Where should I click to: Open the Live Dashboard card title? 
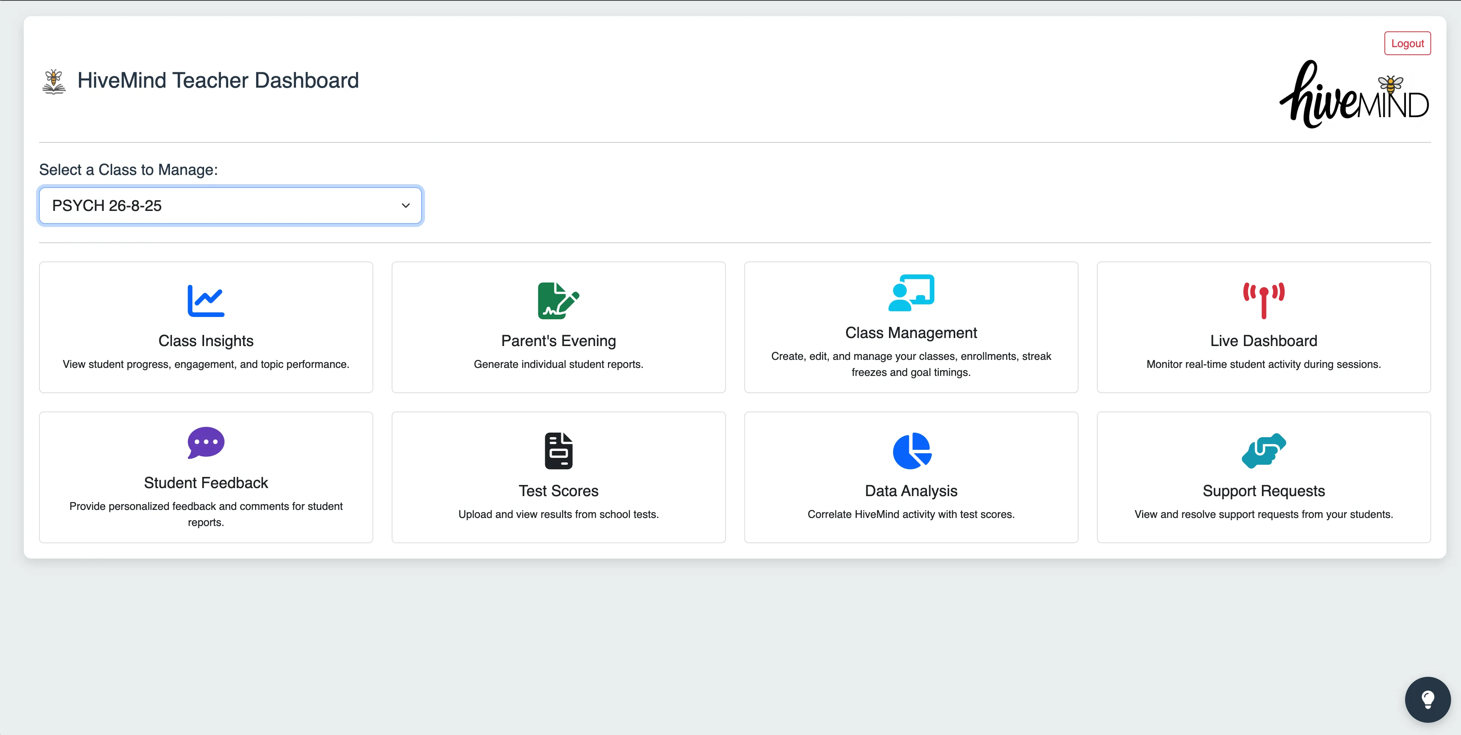pyautogui.click(x=1263, y=340)
